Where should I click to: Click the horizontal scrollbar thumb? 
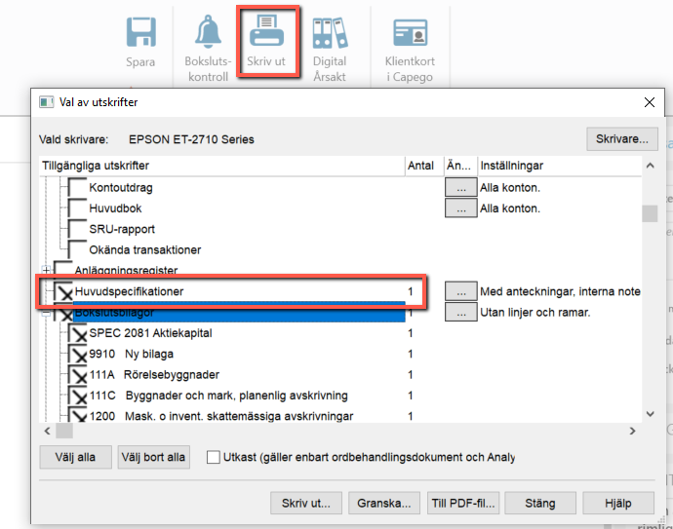pyautogui.click(x=64, y=431)
